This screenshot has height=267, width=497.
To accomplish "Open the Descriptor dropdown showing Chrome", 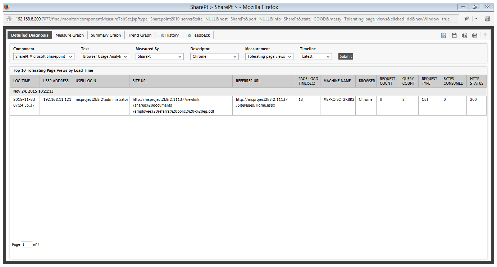I will tap(214, 56).
